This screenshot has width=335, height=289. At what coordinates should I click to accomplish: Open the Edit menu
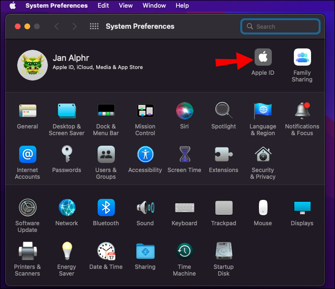[x=103, y=6]
